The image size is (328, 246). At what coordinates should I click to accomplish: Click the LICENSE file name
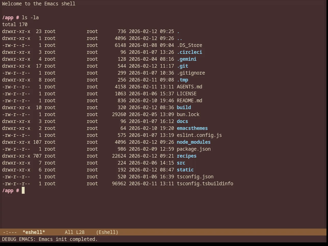coord(187,94)
